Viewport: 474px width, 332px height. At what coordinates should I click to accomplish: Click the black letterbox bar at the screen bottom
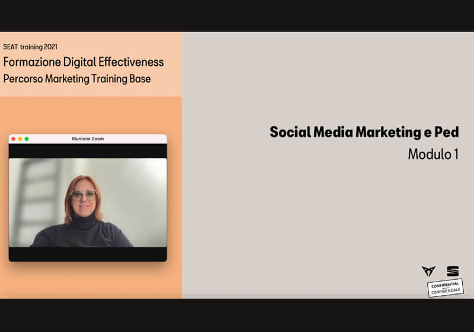(237, 315)
